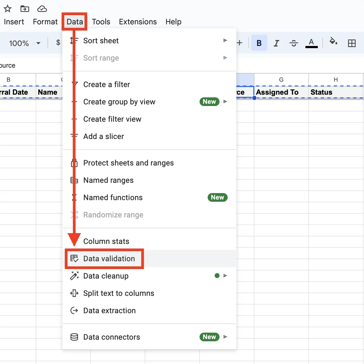
Task: Click the Data extraction arrow icon
Action: tap(74, 310)
